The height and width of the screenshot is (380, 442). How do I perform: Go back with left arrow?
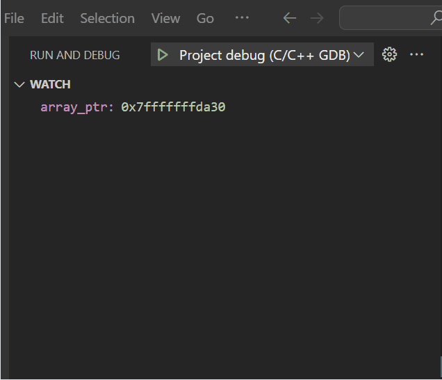pos(290,18)
